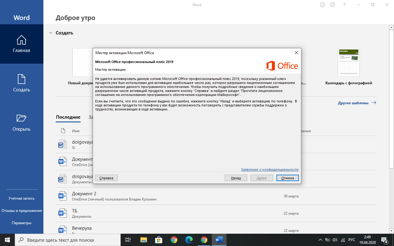This screenshot has width=394, height=246.
Task: Click the Вечеруха document file icon
Action: pyautogui.click(x=62, y=230)
